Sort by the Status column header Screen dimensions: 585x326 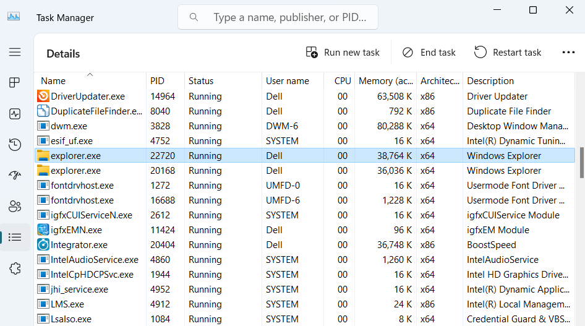(x=223, y=81)
